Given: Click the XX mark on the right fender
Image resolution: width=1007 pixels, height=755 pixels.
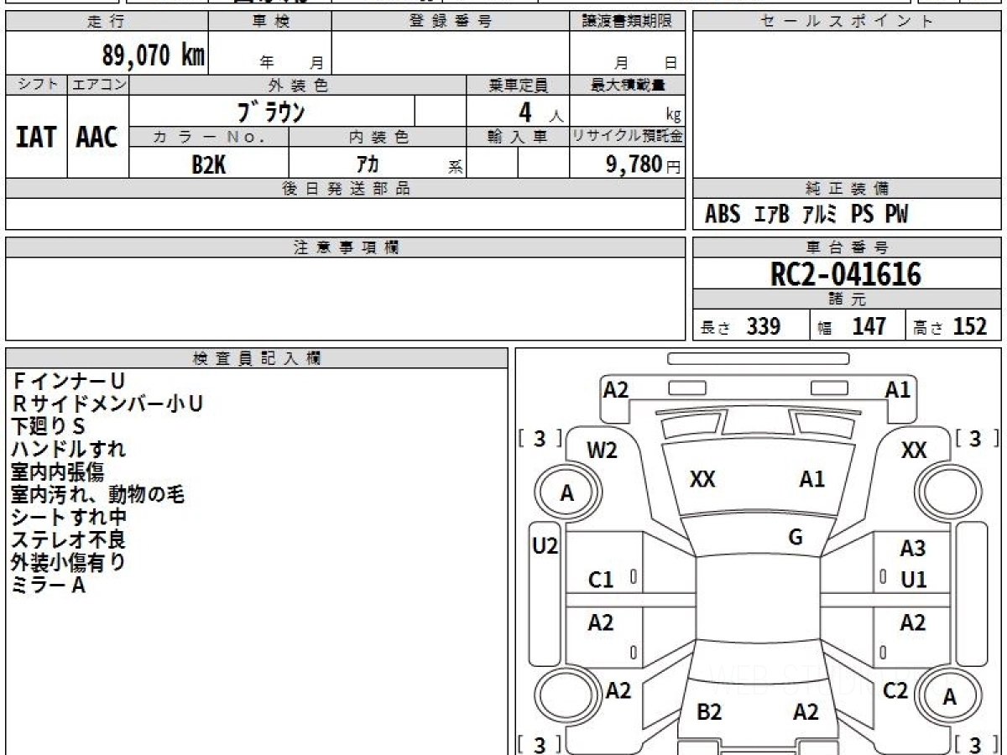Looking at the screenshot, I should pos(914,450).
